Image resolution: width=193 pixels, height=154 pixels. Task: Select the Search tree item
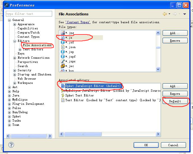(x=23, y=66)
